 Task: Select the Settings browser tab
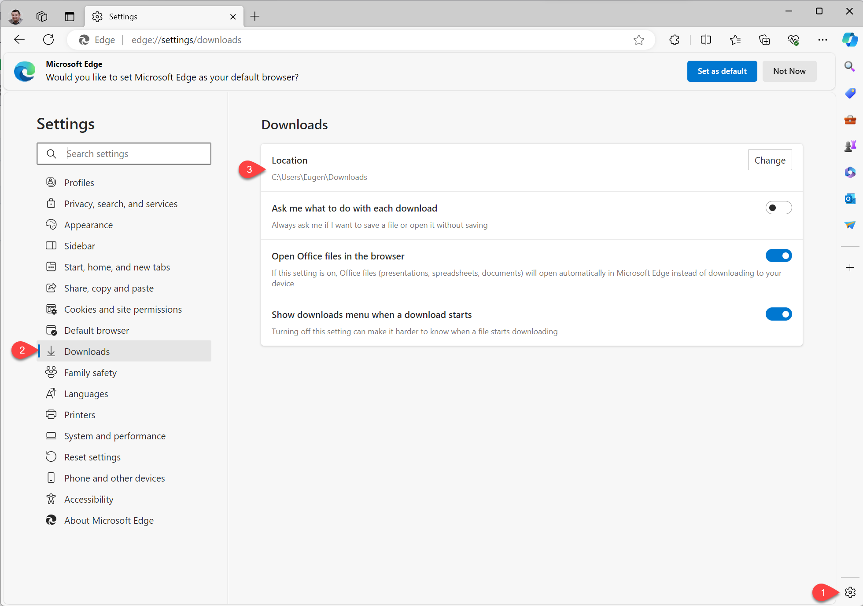[x=164, y=17]
